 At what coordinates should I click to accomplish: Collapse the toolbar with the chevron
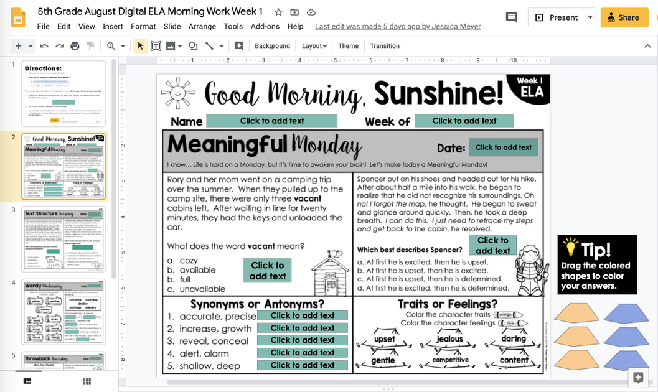[x=647, y=45]
